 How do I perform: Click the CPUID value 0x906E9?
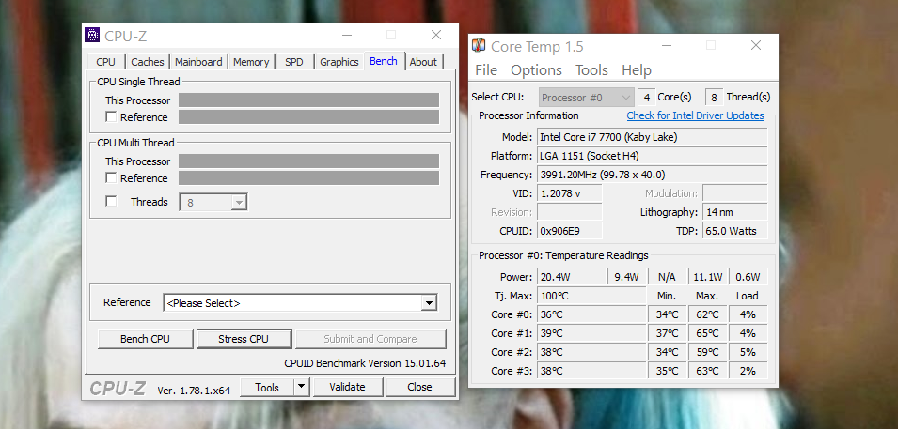[x=569, y=231]
